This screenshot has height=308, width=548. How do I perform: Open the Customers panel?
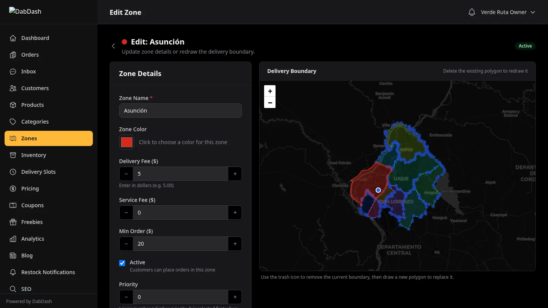[35, 88]
